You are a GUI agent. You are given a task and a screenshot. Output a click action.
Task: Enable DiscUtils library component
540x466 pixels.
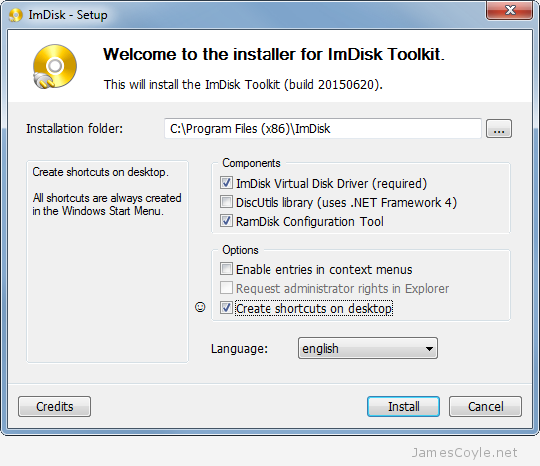226,201
